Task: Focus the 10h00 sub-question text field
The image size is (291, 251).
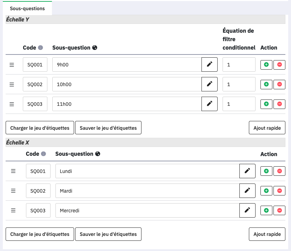Action: (x=127, y=84)
